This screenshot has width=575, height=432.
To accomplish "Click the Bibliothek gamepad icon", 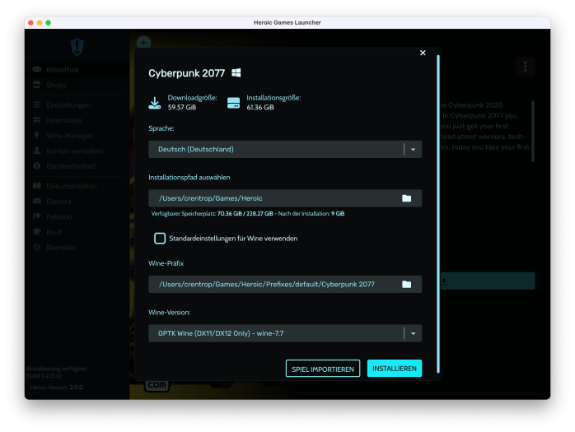I will [37, 69].
